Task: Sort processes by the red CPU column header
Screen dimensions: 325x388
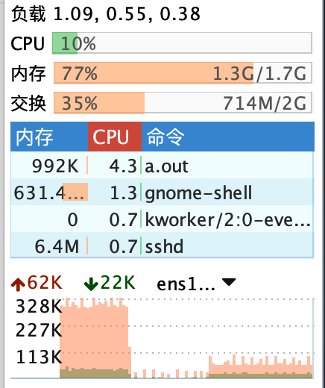Action: coord(115,137)
